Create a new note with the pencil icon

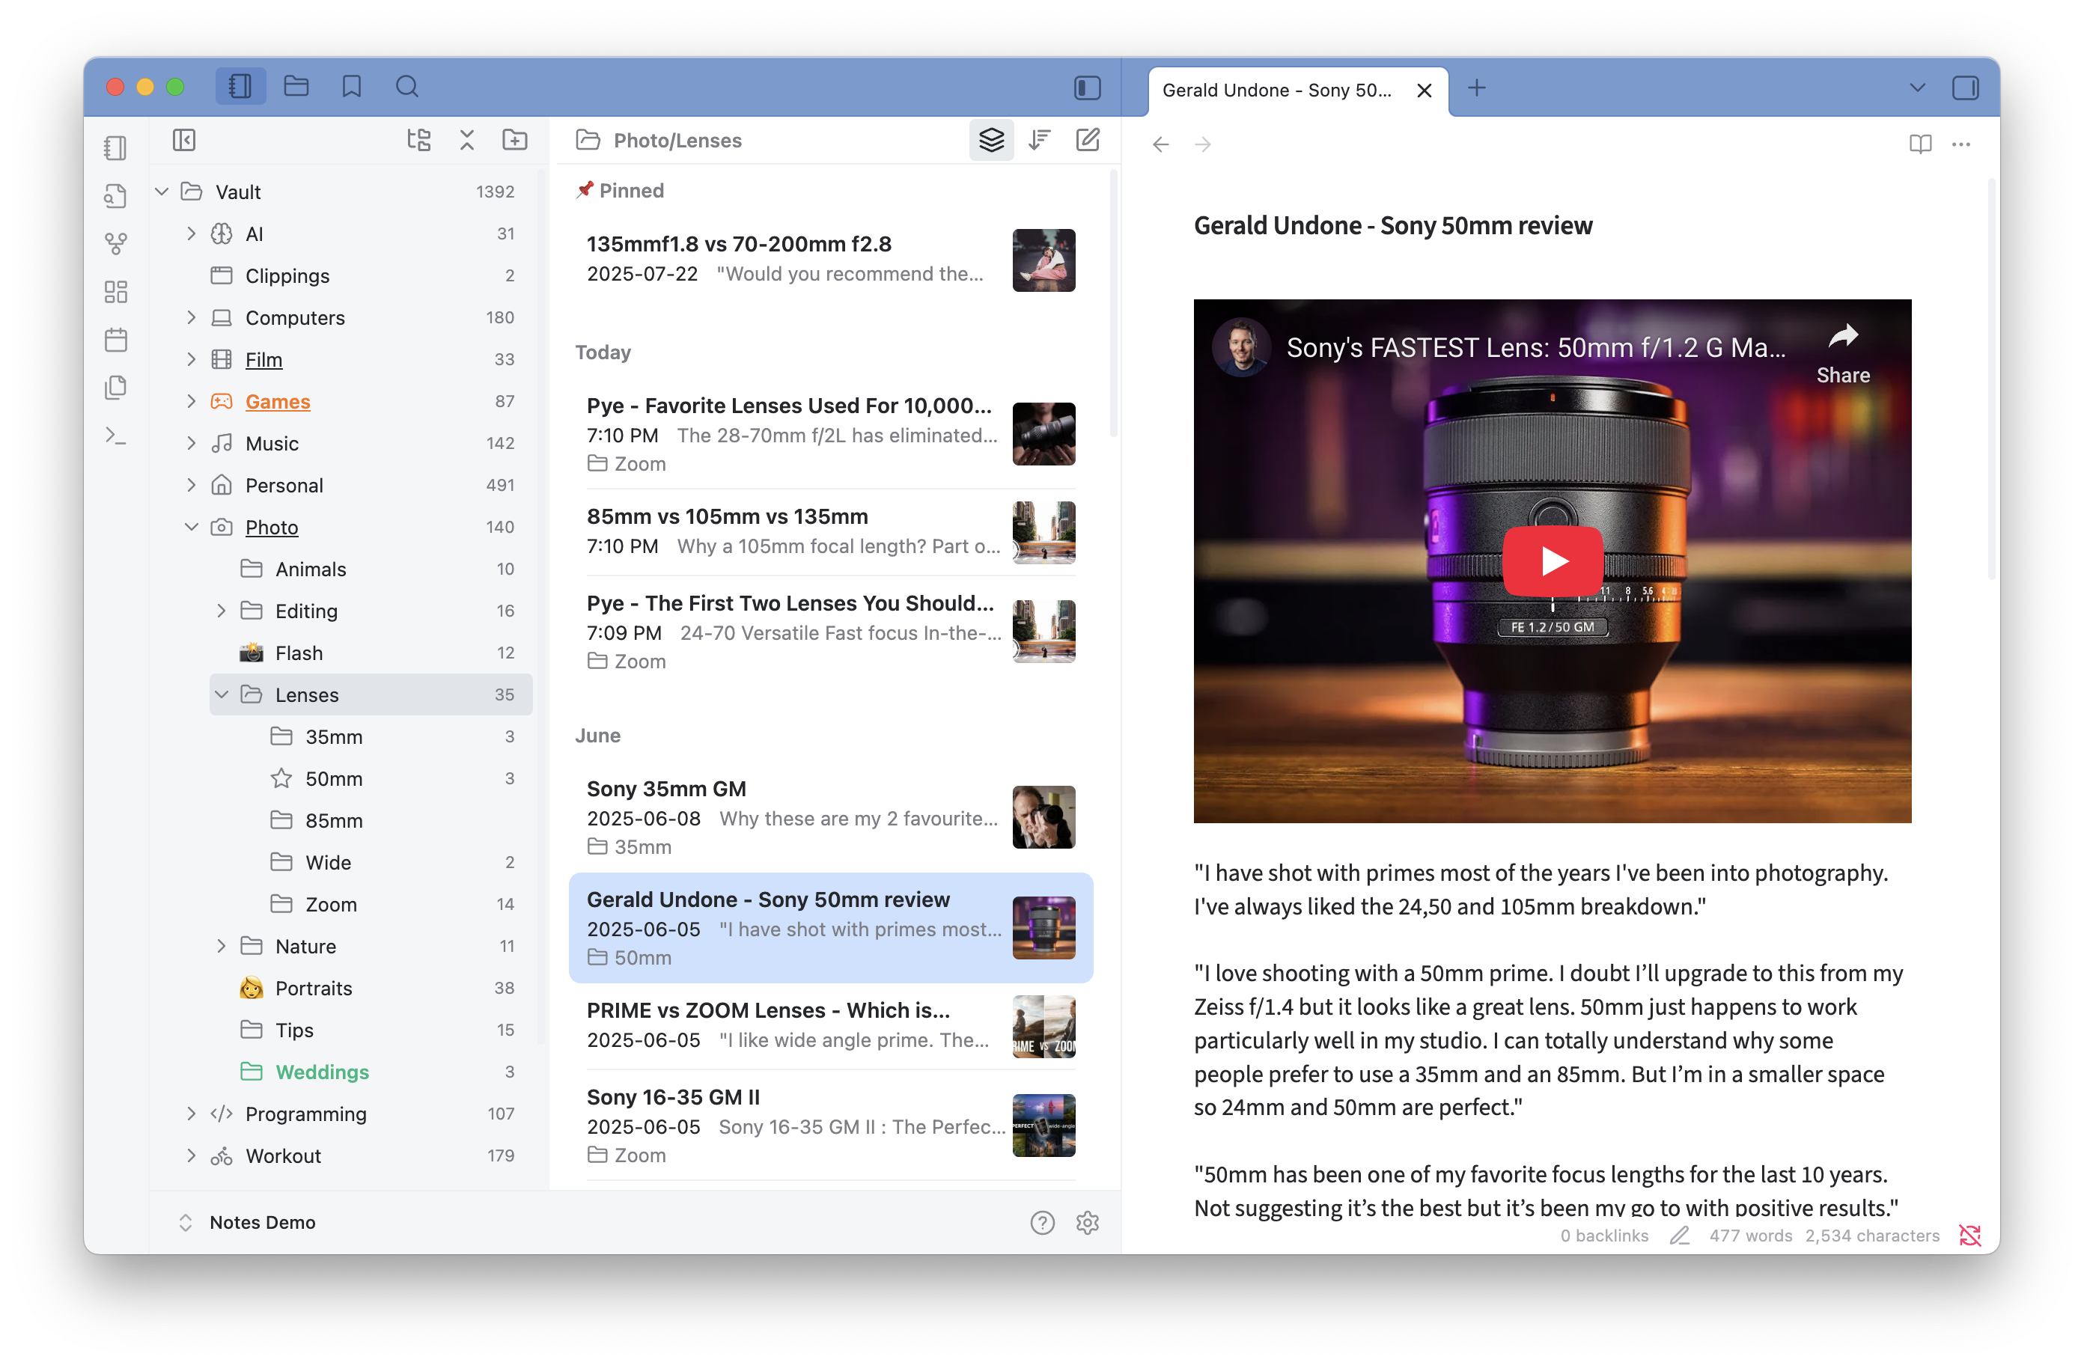[x=1088, y=140]
